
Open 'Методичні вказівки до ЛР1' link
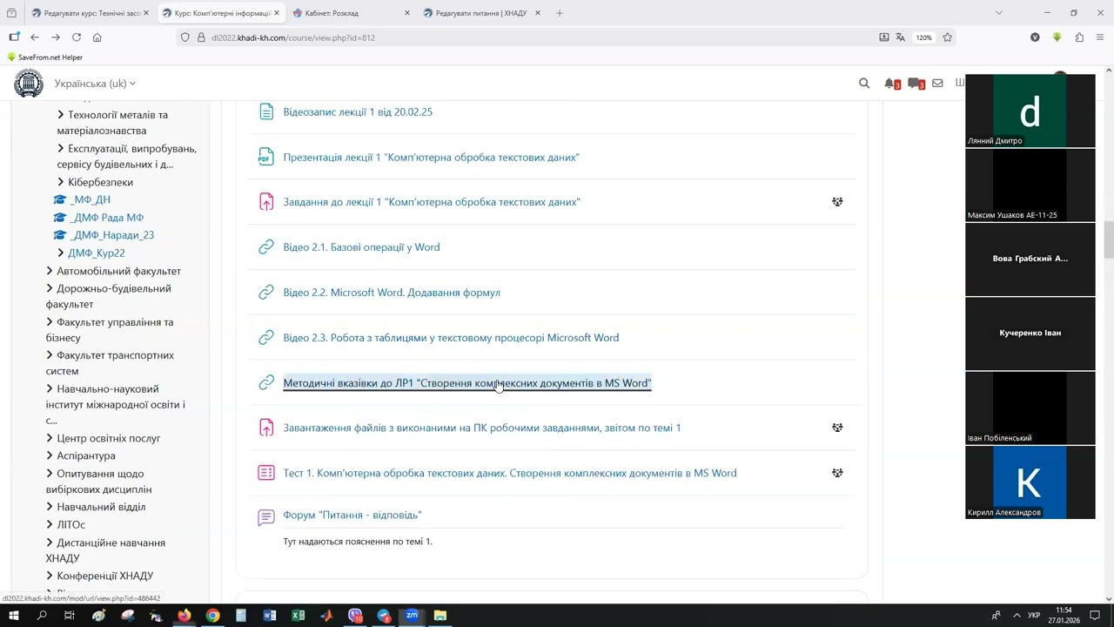(x=467, y=383)
